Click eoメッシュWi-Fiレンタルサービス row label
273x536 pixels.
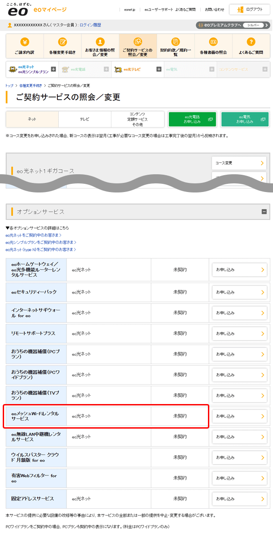coord(35,416)
